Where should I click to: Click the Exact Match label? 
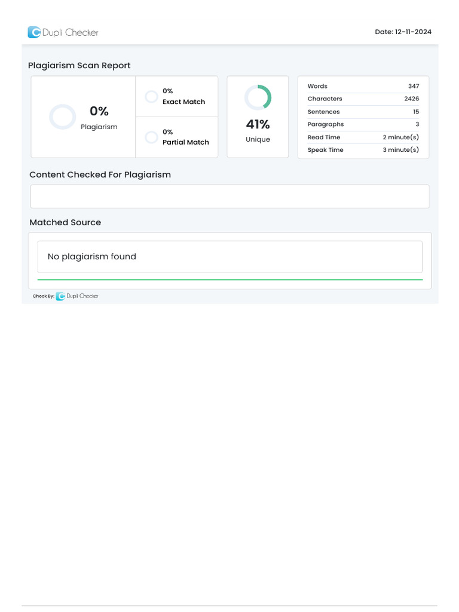coord(184,102)
